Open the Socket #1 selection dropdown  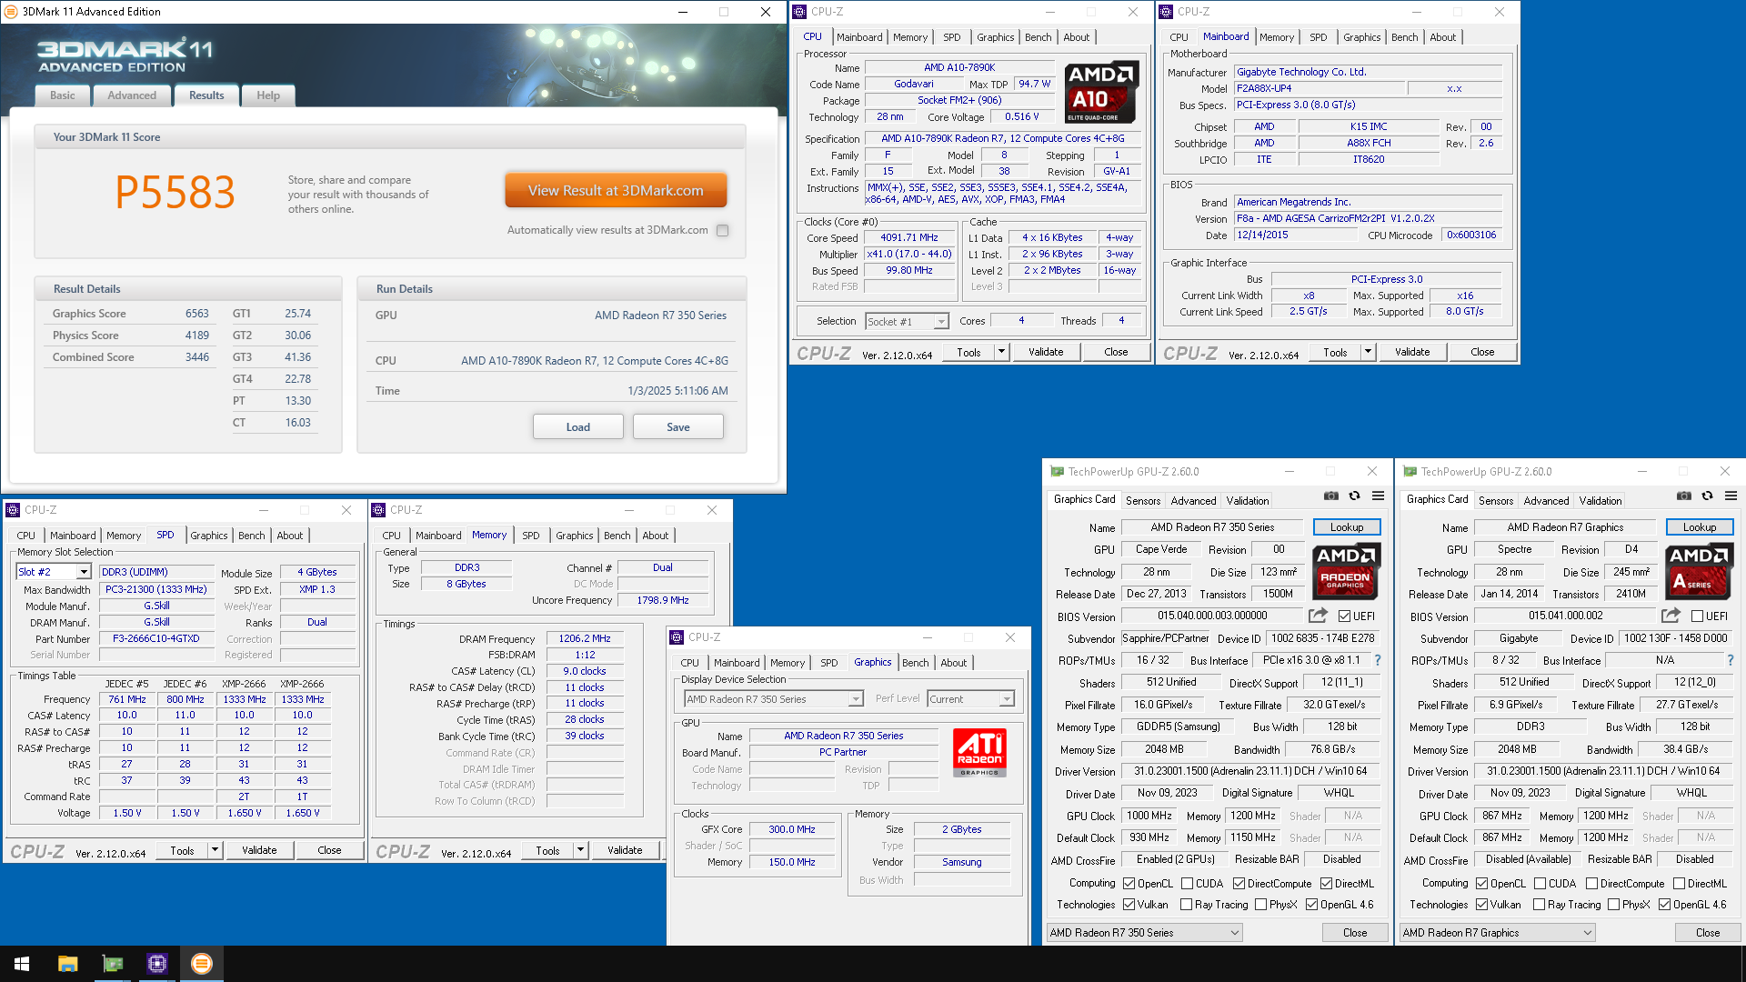907,321
